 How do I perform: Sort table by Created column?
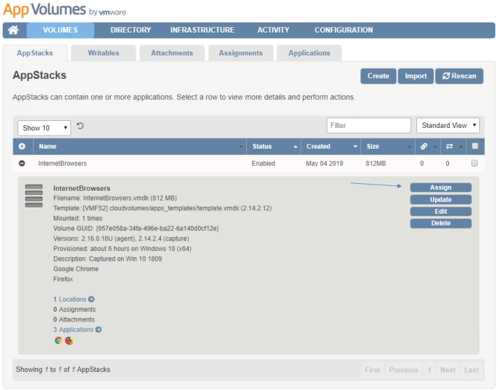pos(331,147)
